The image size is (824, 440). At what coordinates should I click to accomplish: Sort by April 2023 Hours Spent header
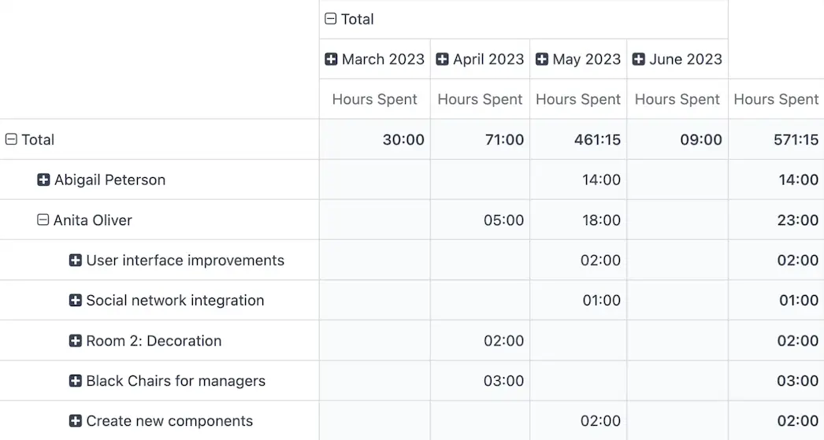coord(480,99)
